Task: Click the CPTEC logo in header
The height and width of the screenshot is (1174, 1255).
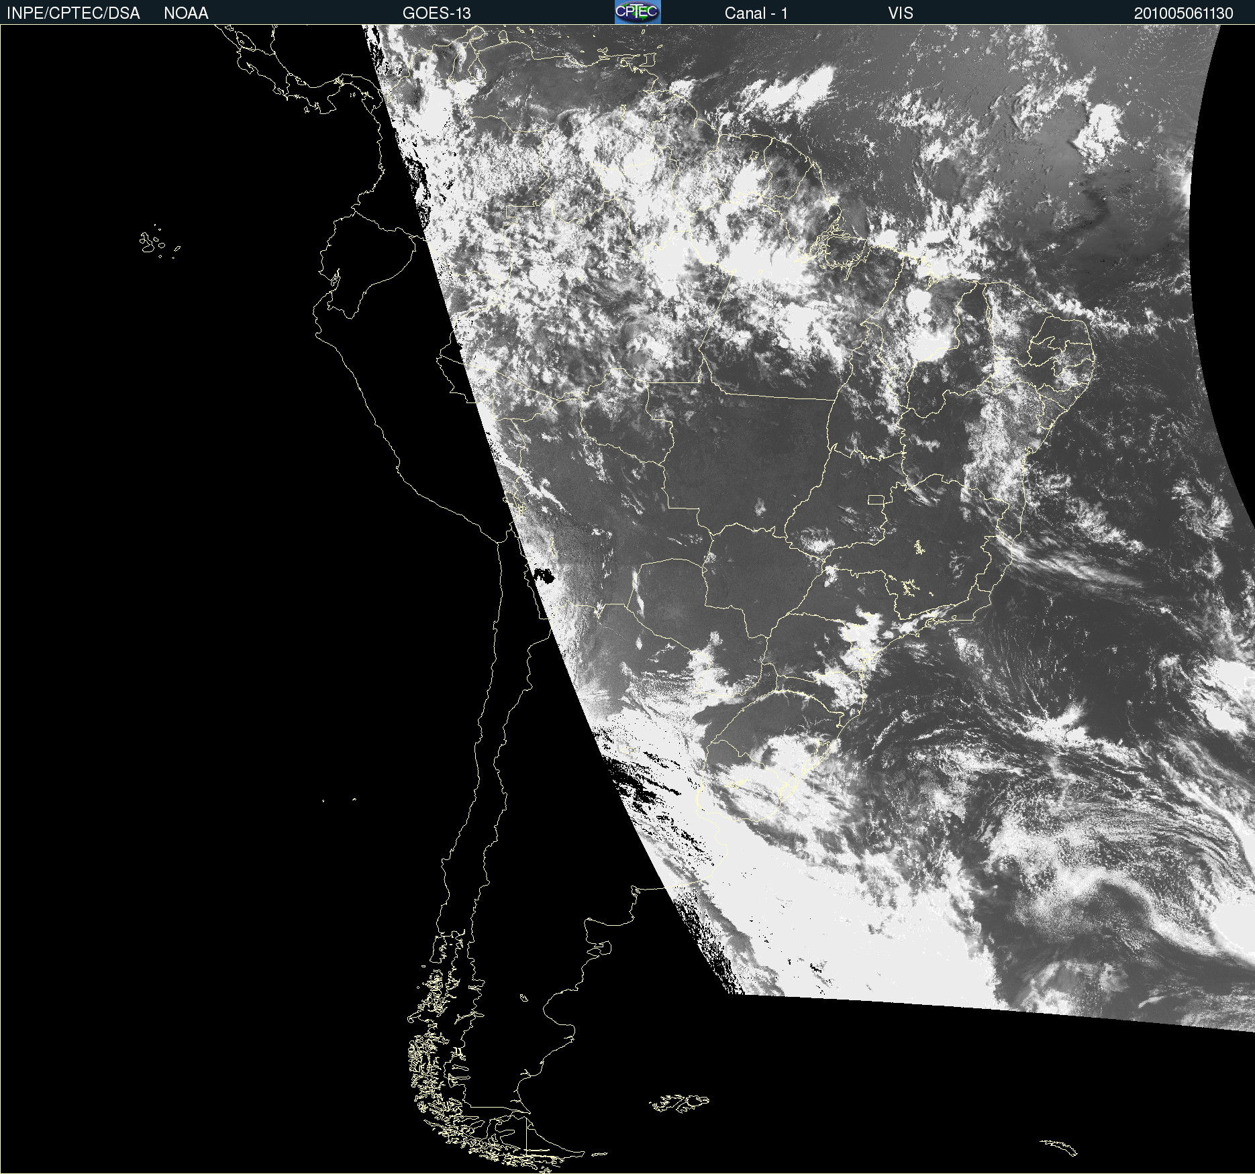Action: 638,12
